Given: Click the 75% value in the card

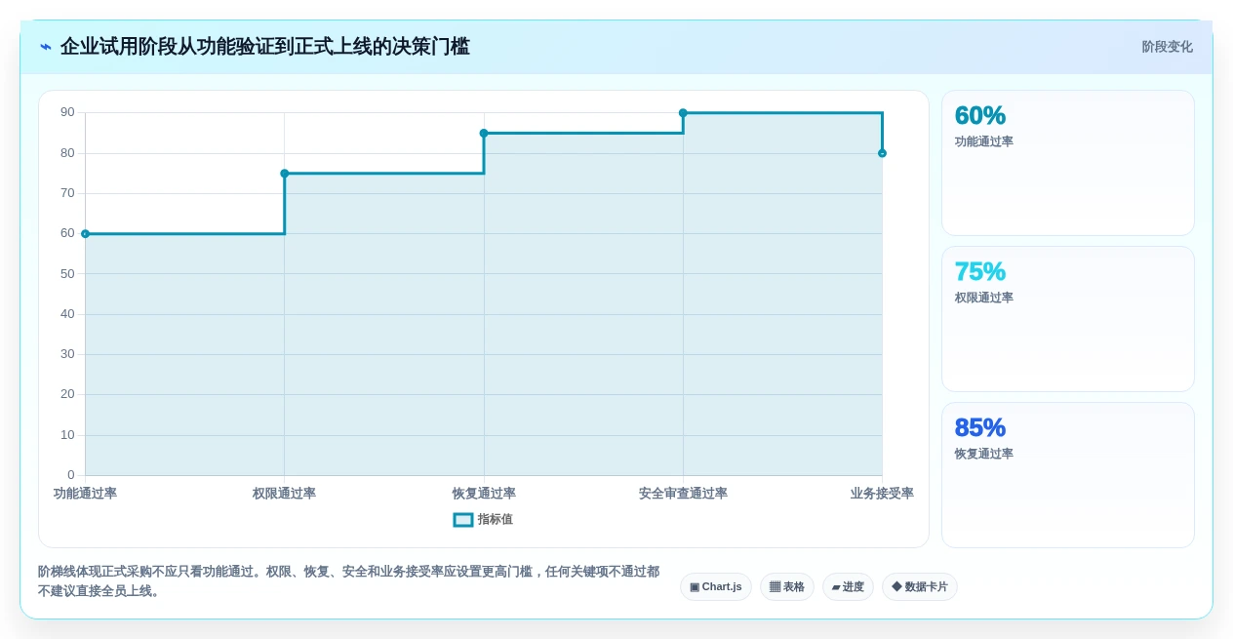Looking at the screenshot, I should click(x=979, y=272).
